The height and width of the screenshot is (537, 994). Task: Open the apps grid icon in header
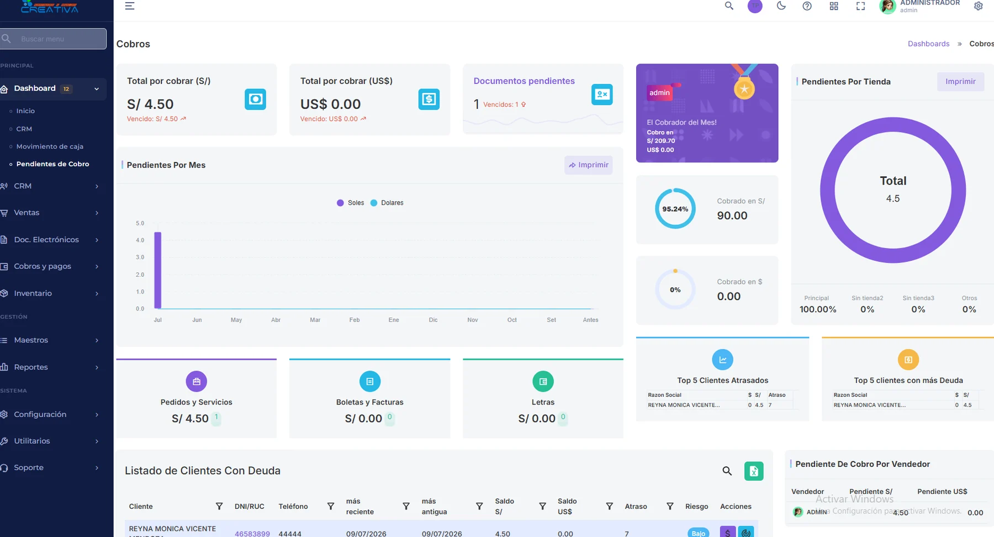pos(834,6)
